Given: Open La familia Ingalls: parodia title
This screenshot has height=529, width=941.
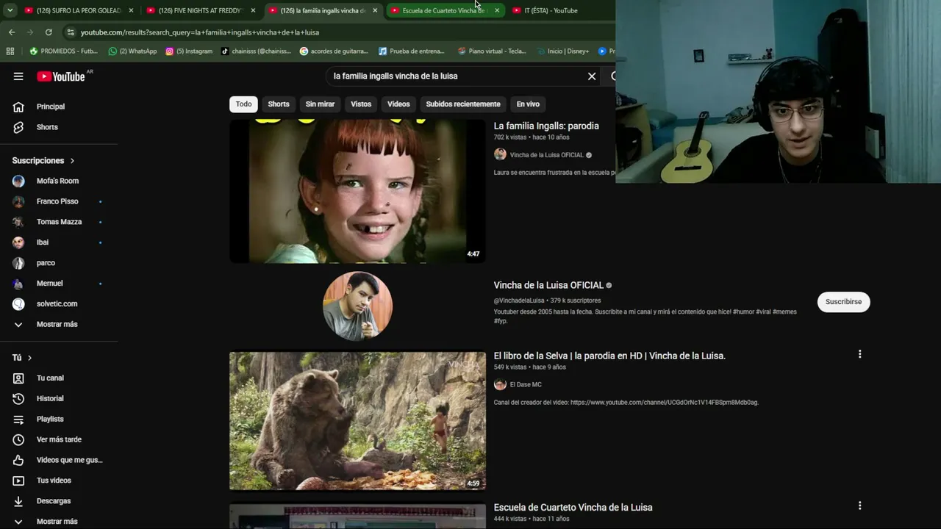Looking at the screenshot, I should tap(546, 126).
